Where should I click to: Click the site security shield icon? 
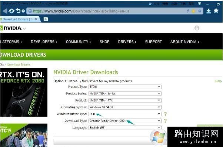[x=30, y=11]
